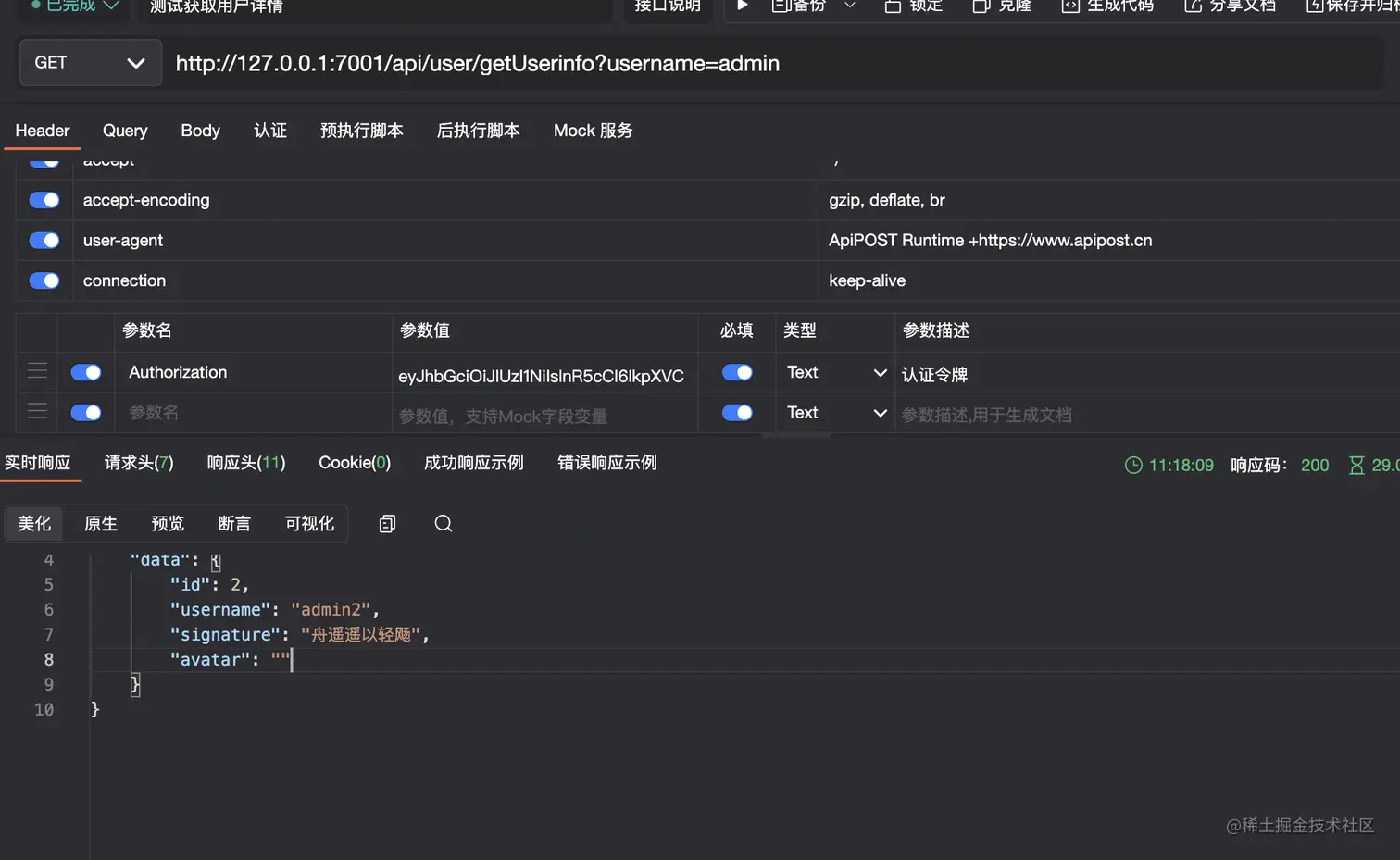Click the empty 参数名 input field
1400x860 pixels.
254,413
